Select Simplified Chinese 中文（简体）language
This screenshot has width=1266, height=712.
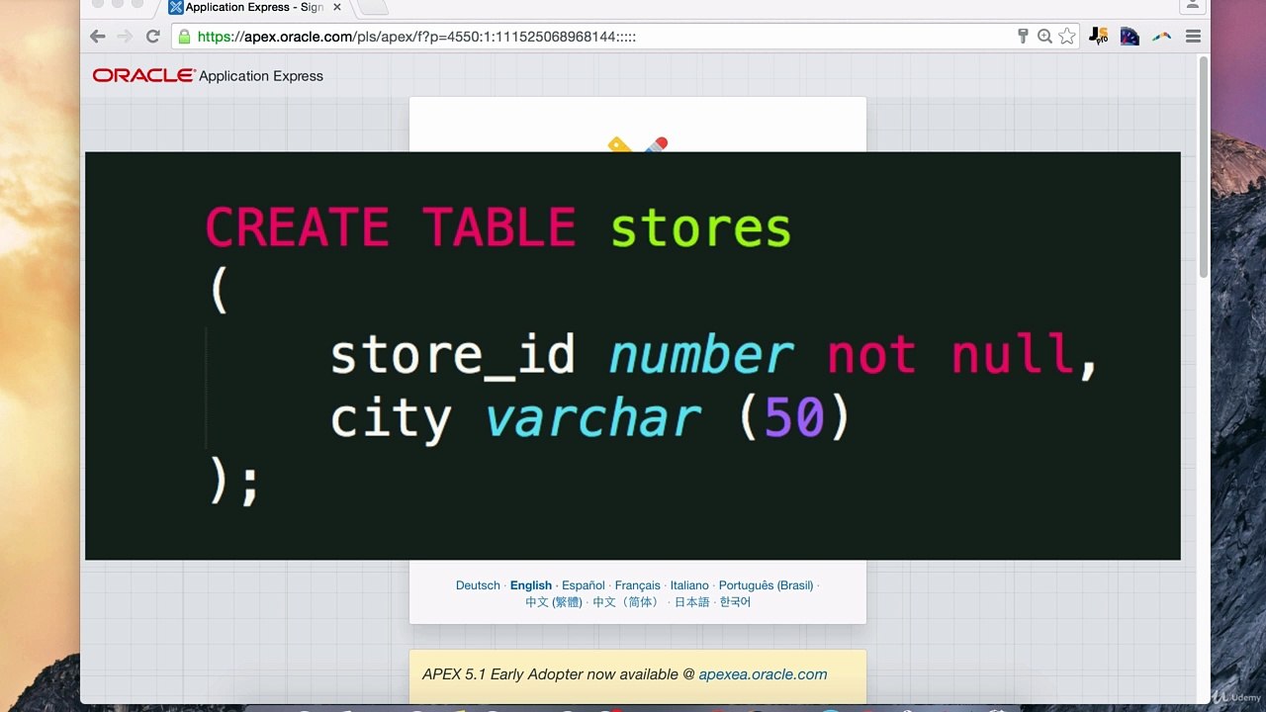coord(627,601)
